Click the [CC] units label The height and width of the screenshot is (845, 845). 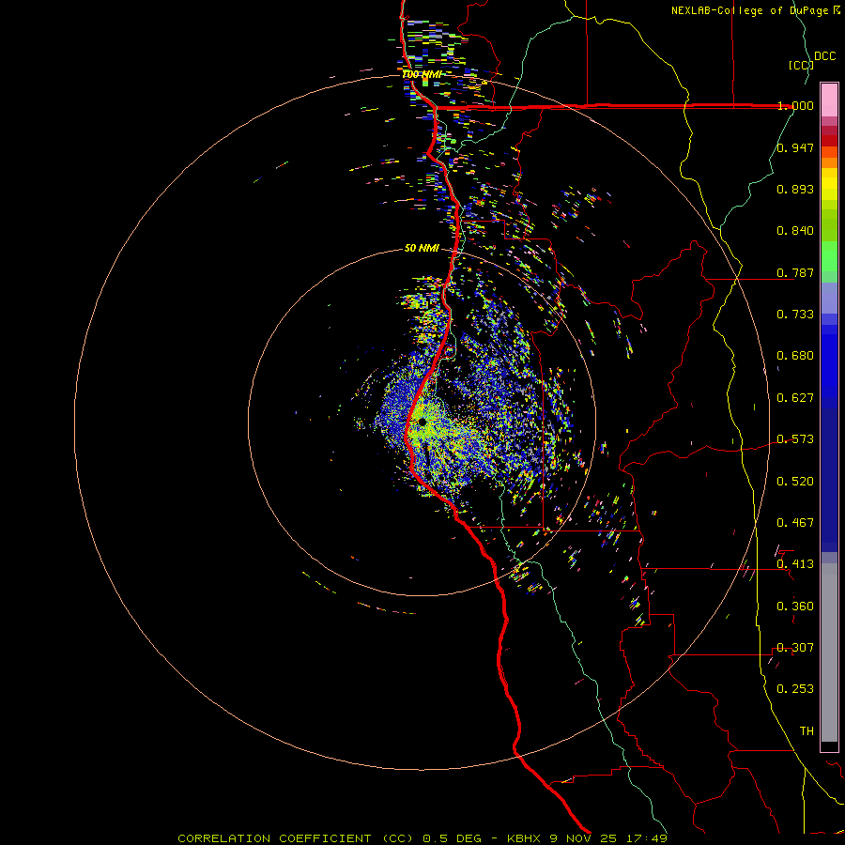pyautogui.click(x=801, y=65)
